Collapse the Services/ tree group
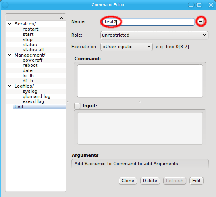 click(10, 24)
